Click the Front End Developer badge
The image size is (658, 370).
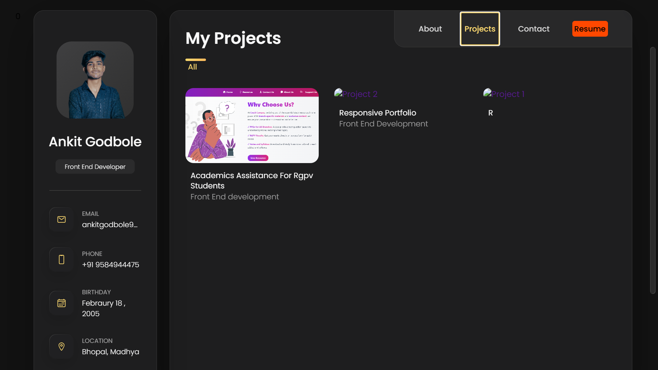[95, 166]
